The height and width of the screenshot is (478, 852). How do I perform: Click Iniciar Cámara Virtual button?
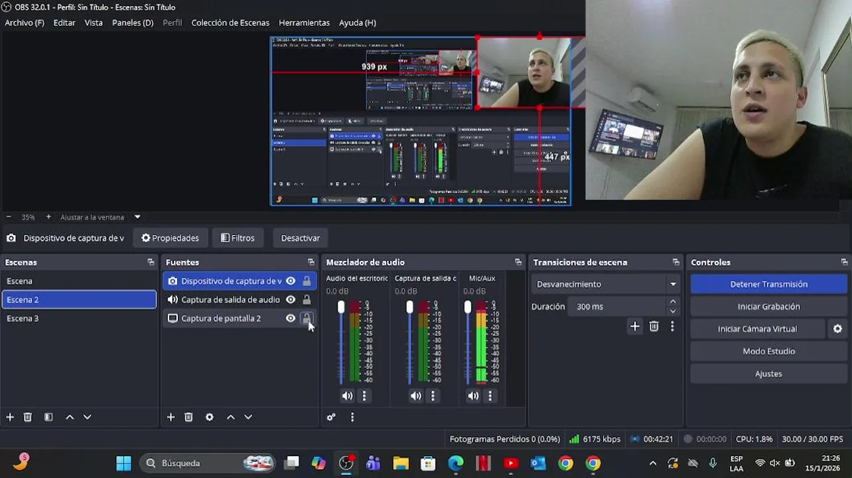tap(757, 329)
